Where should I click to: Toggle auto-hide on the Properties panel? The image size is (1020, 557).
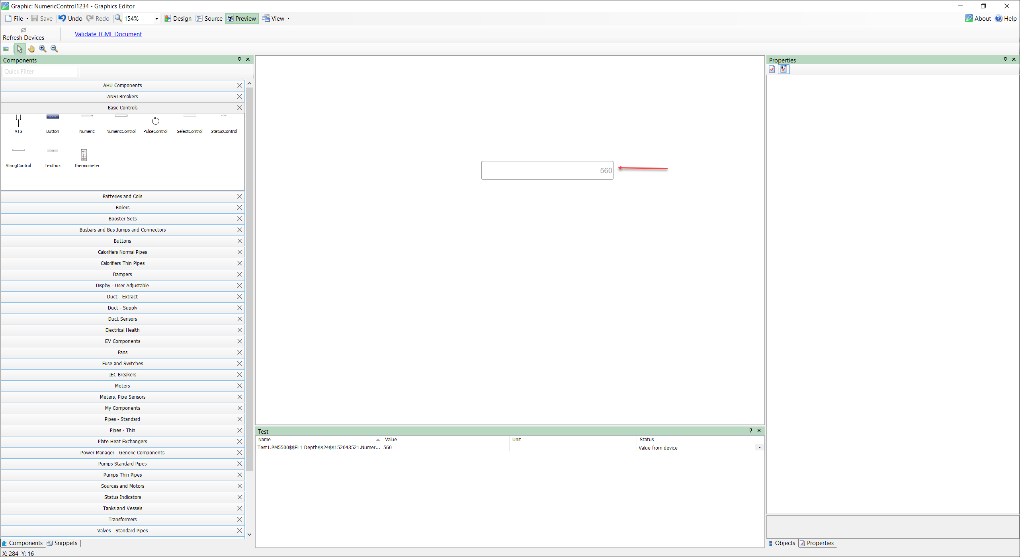tap(1005, 59)
